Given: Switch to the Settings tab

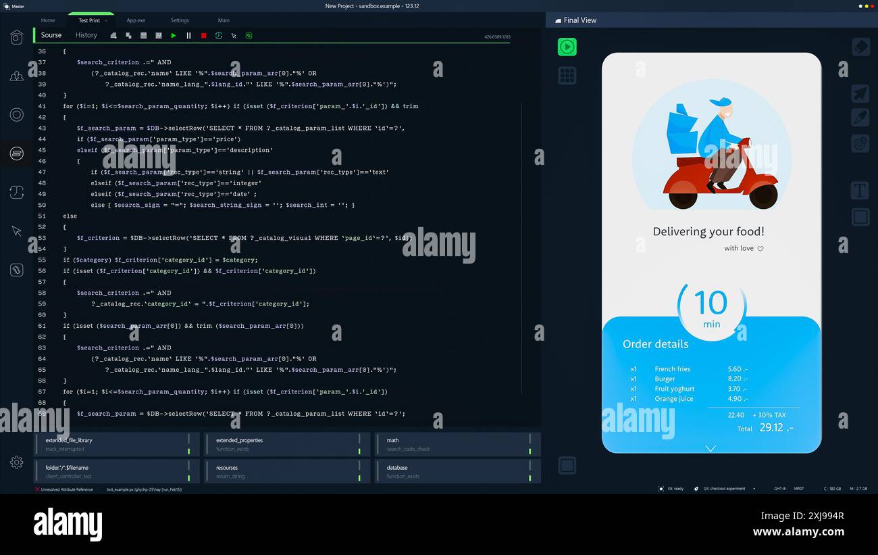Looking at the screenshot, I should (180, 20).
